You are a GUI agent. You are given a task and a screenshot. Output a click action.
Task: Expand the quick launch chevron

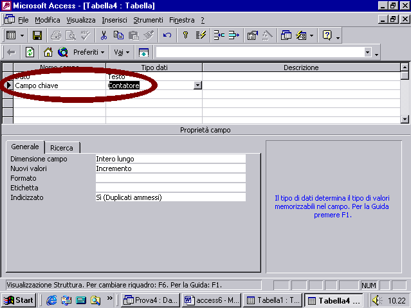pos(110,298)
